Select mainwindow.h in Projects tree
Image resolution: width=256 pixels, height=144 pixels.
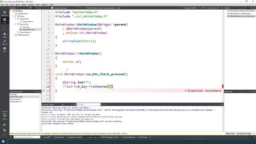28,22
